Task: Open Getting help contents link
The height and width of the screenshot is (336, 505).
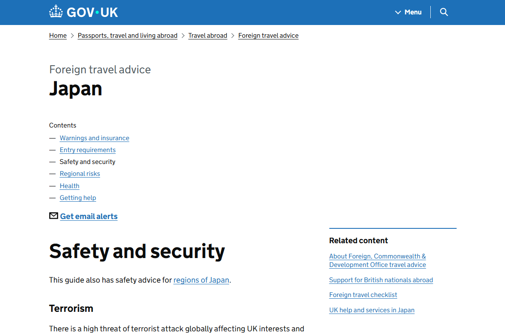Action: [x=78, y=198]
